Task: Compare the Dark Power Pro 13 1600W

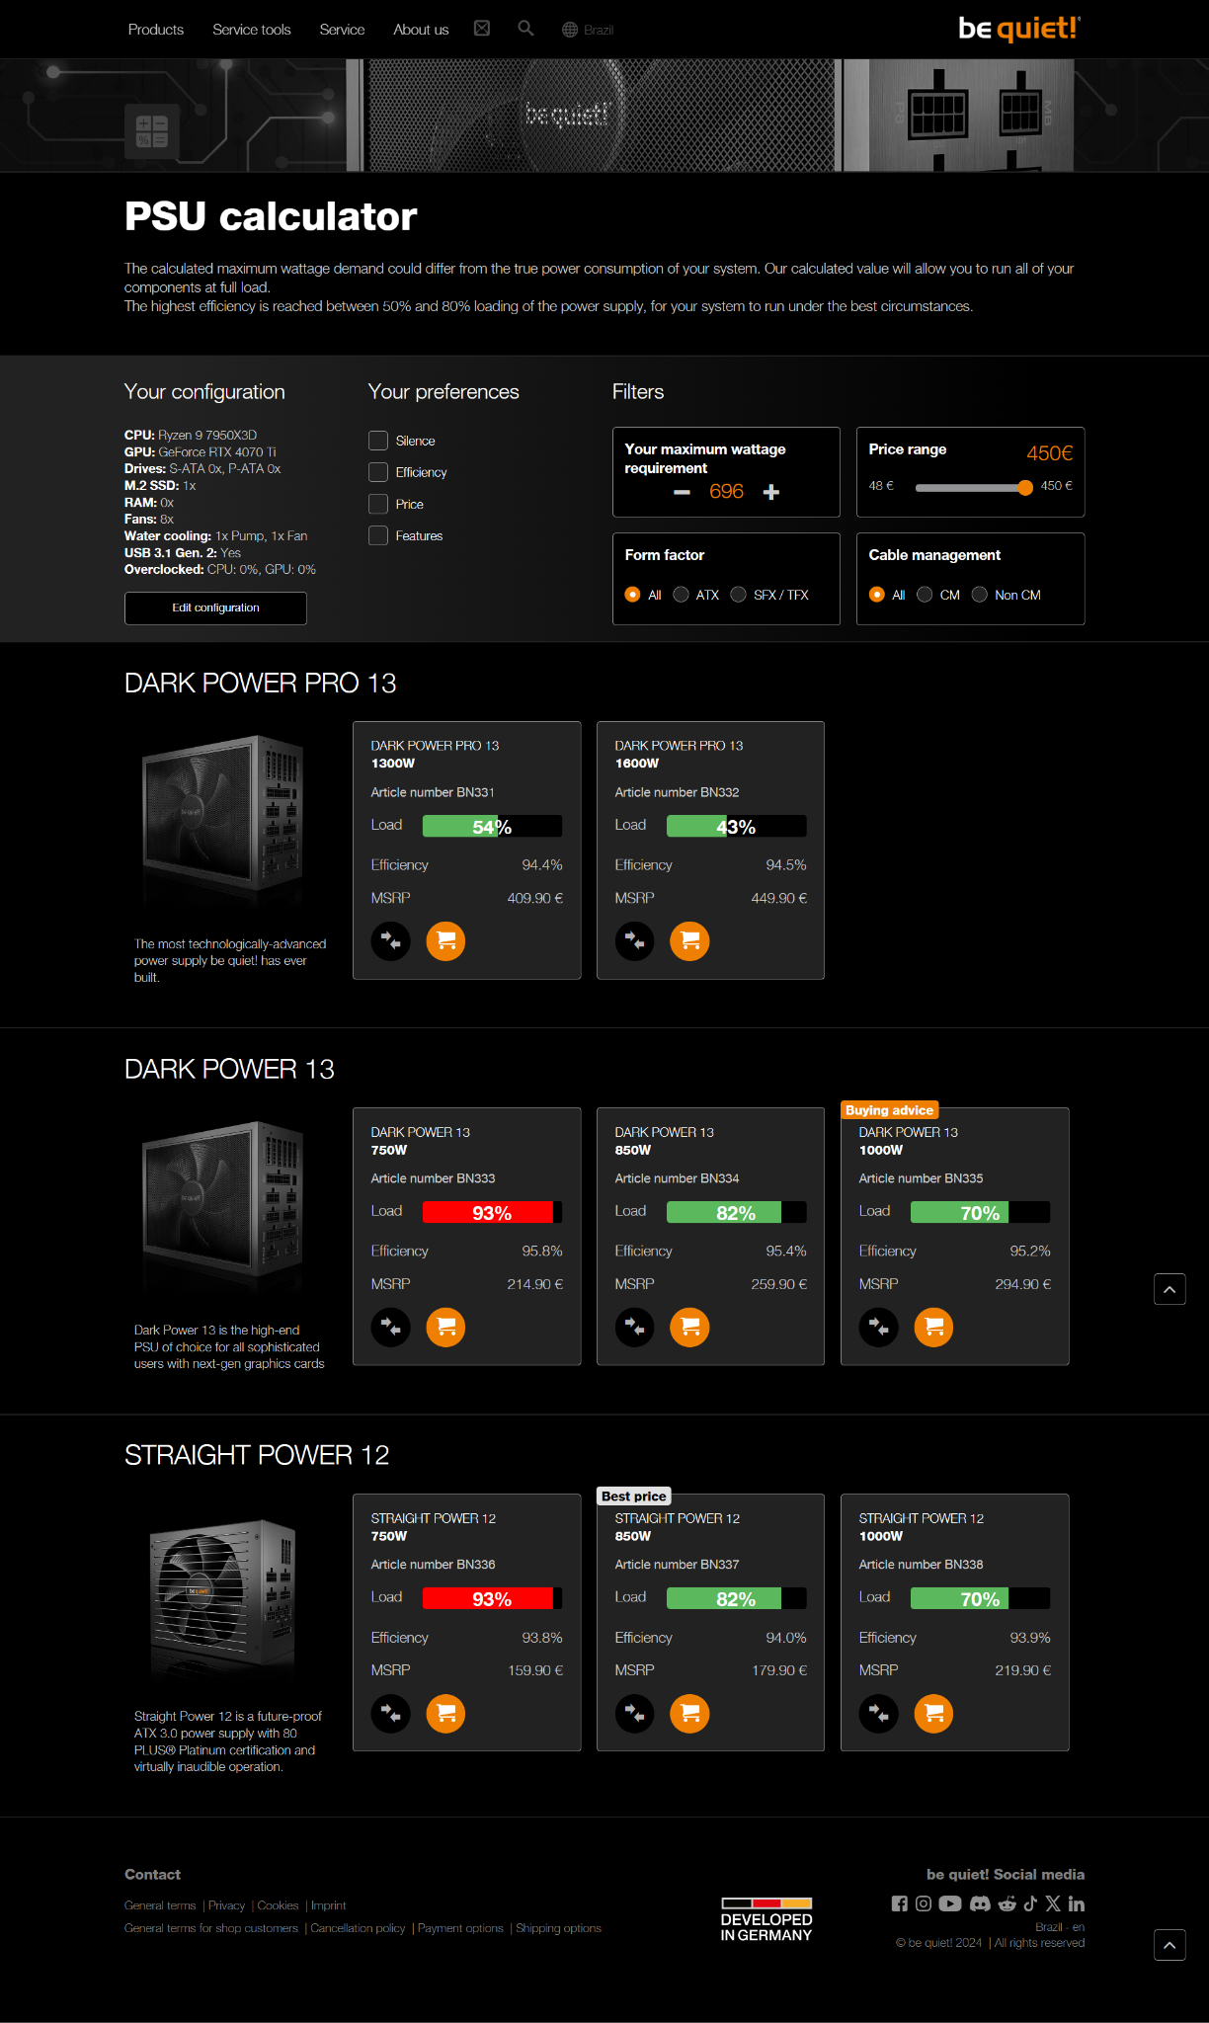Action: coord(635,941)
